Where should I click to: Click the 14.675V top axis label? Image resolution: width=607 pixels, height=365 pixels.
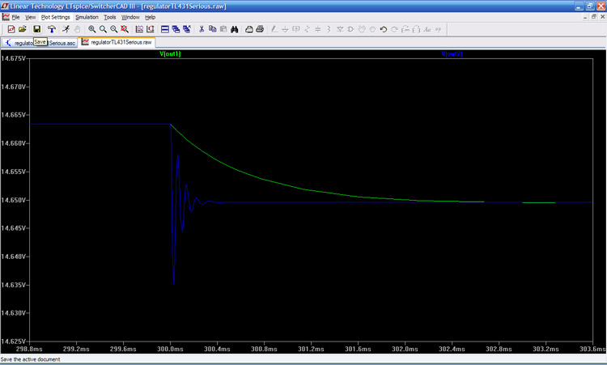click(13, 58)
